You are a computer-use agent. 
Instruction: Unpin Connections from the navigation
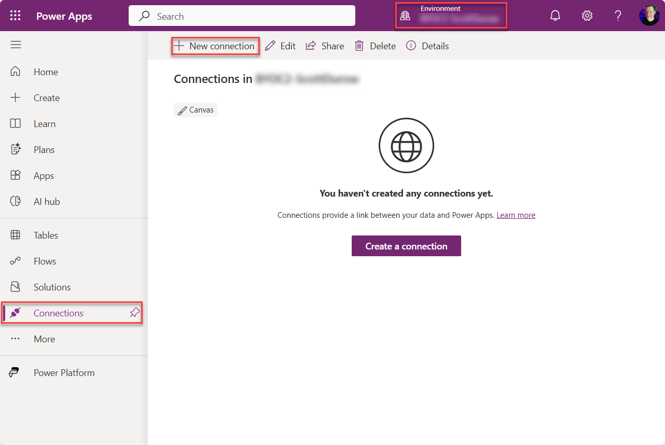(x=134, y=313)
